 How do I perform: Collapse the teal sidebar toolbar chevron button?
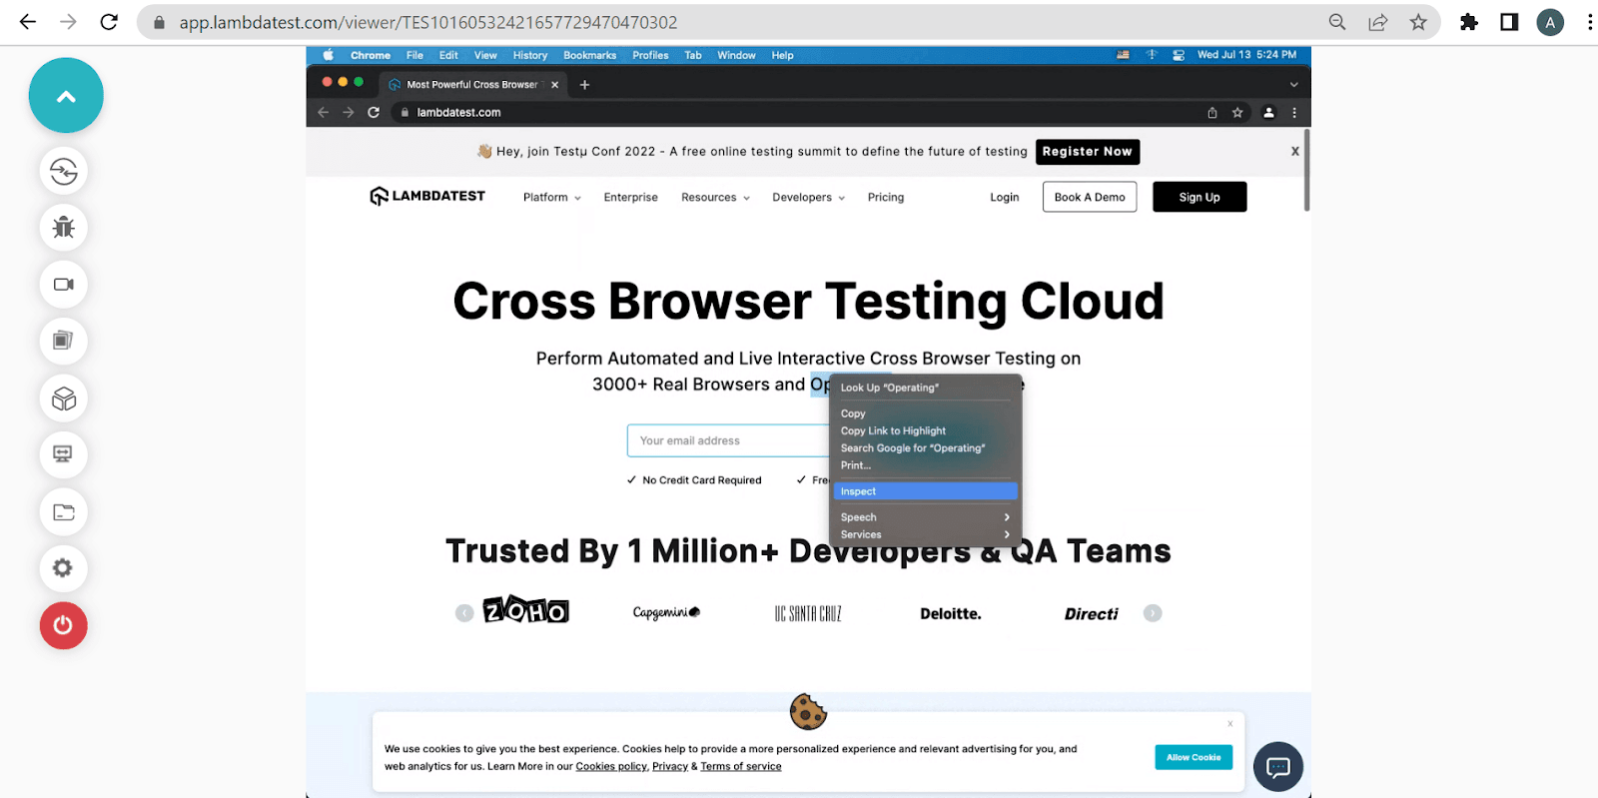point(66,96)
